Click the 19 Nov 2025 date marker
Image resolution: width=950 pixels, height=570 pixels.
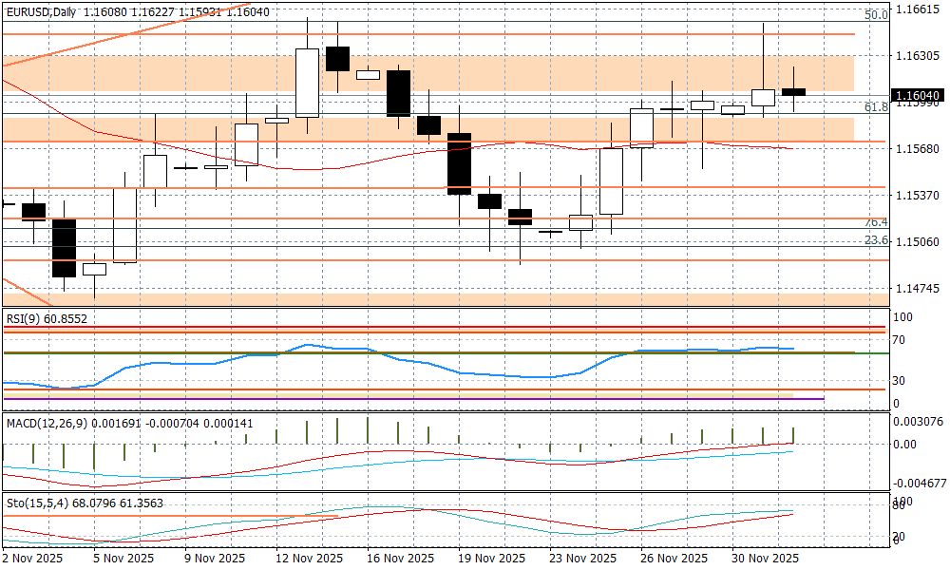click(x=491, y=559)
